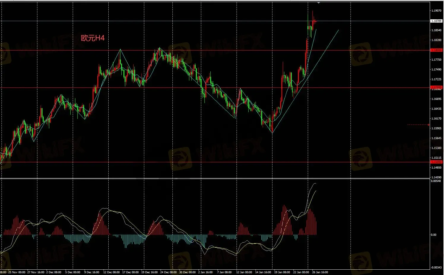This screenshot has width=444, height=275.
Task: Click MACD scale value 0.00548
Action: point(436,181)
